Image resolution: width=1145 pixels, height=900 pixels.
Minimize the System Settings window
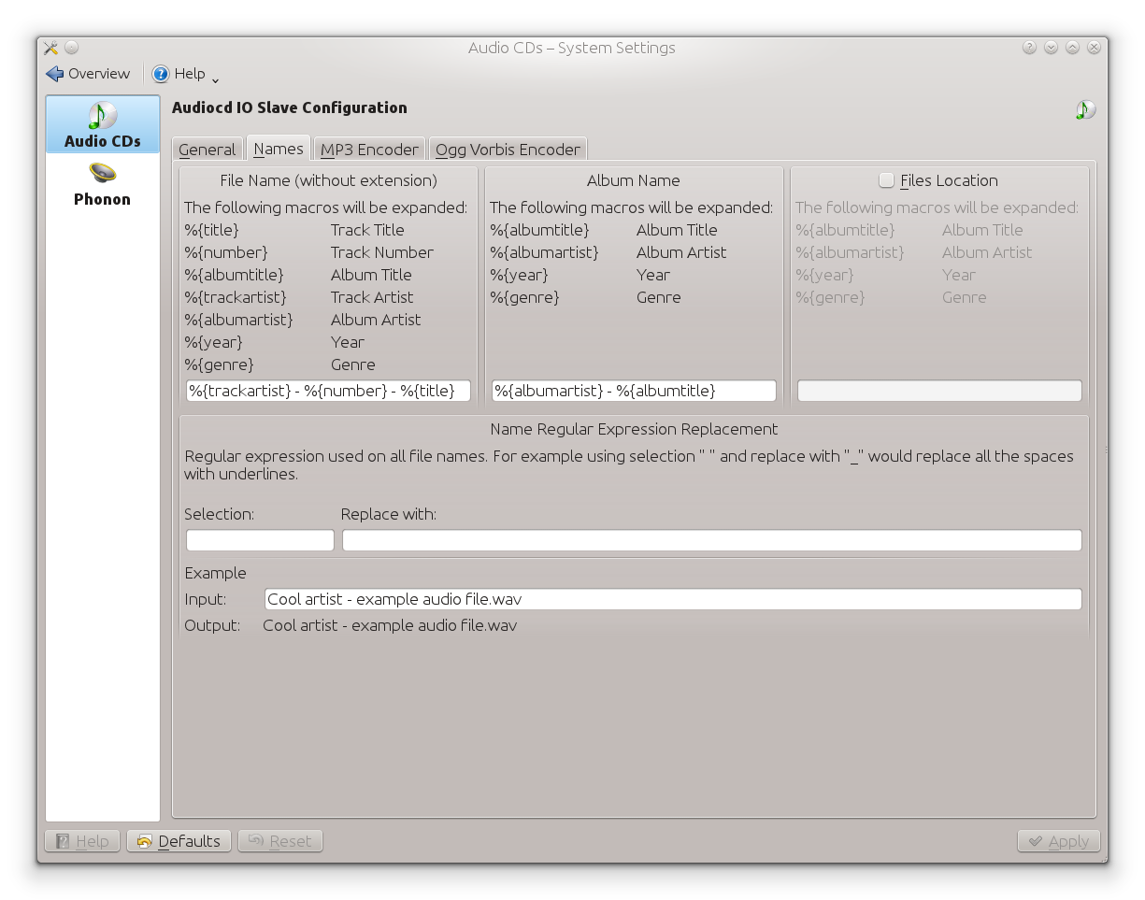(x=1051, y=48)
